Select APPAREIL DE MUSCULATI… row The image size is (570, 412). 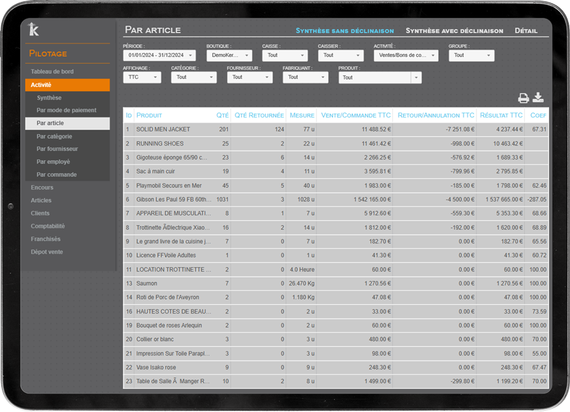(336, 213)
